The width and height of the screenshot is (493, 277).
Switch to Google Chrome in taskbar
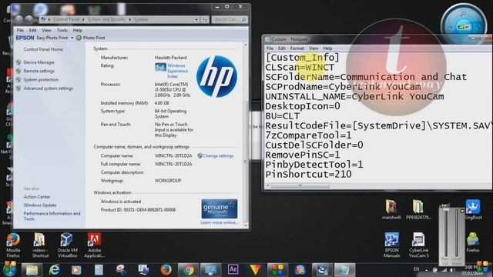[188, 270]
